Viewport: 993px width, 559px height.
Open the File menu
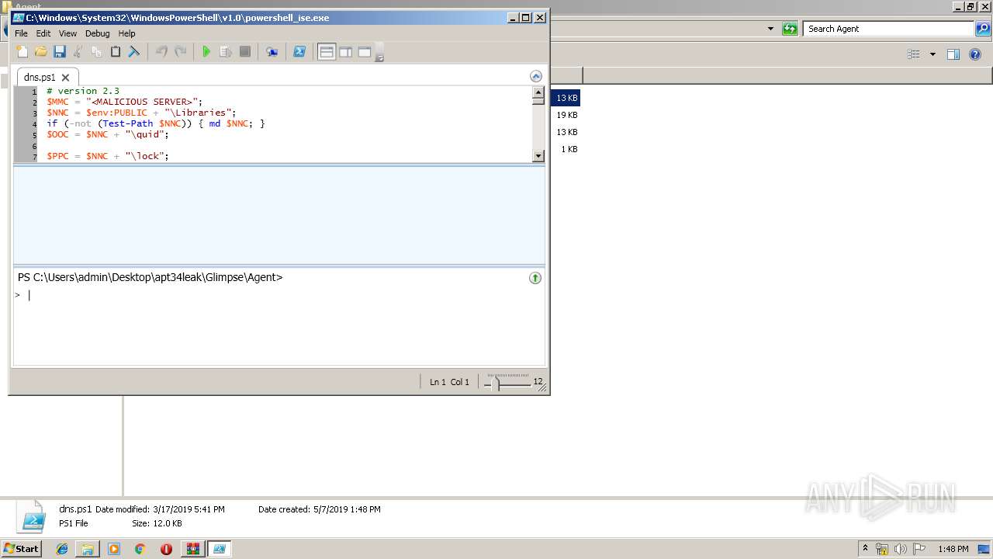click(21, 33)
